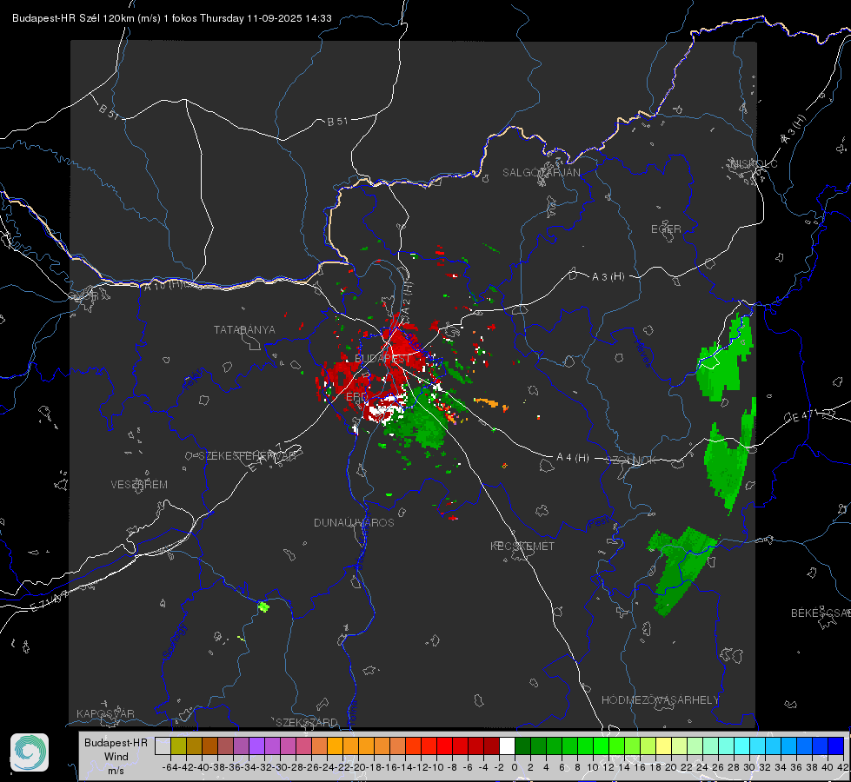Click the SZOLNOK city label
Image resolution: width=851 pixels, height=782 pixels.
tap(631, 461)
